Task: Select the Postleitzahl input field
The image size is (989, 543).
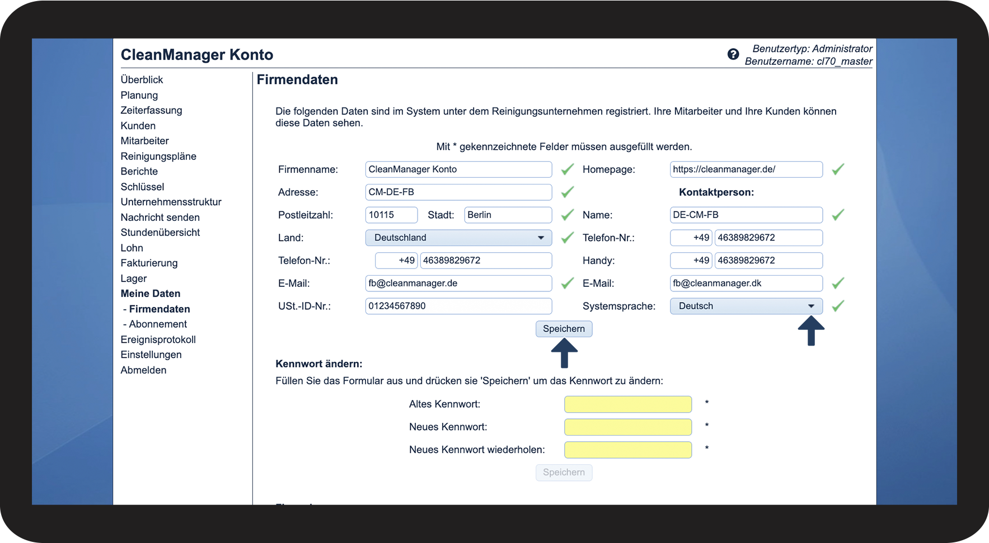Action: [x=391, y=215]
